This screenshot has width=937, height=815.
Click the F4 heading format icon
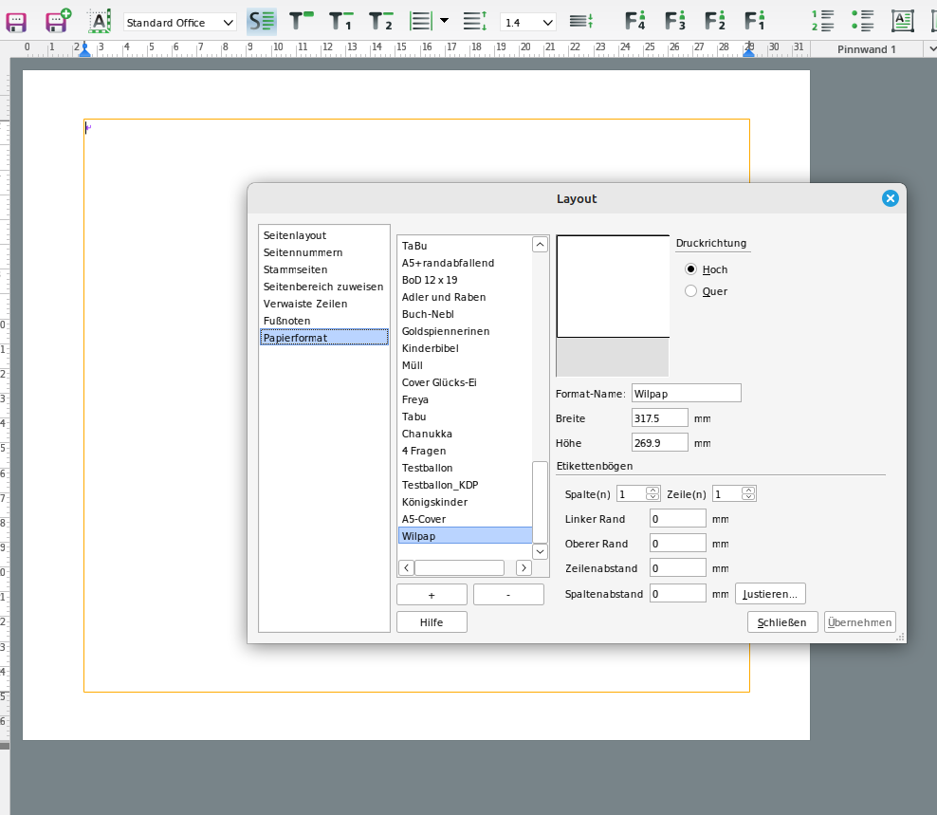tap(635, 21)
